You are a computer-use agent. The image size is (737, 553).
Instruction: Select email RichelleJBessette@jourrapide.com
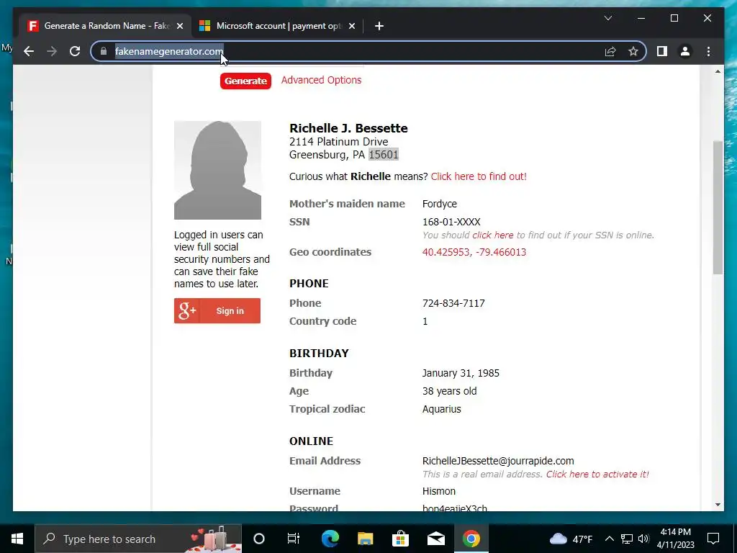click(498, 461)
